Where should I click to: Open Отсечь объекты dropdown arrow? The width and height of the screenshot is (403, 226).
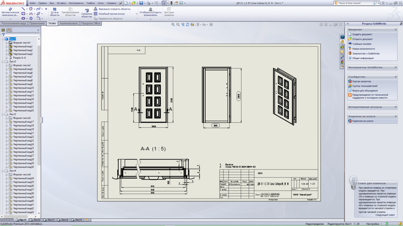(x=55, y=19)
